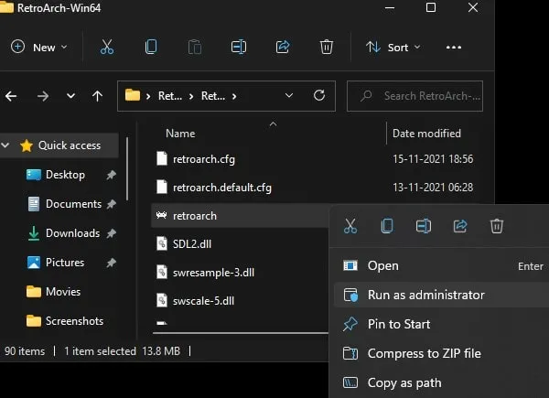This screenshot has height=398, width=549.
Task: Open Pictures in the sidebar
Action: (x=65, y=263)
